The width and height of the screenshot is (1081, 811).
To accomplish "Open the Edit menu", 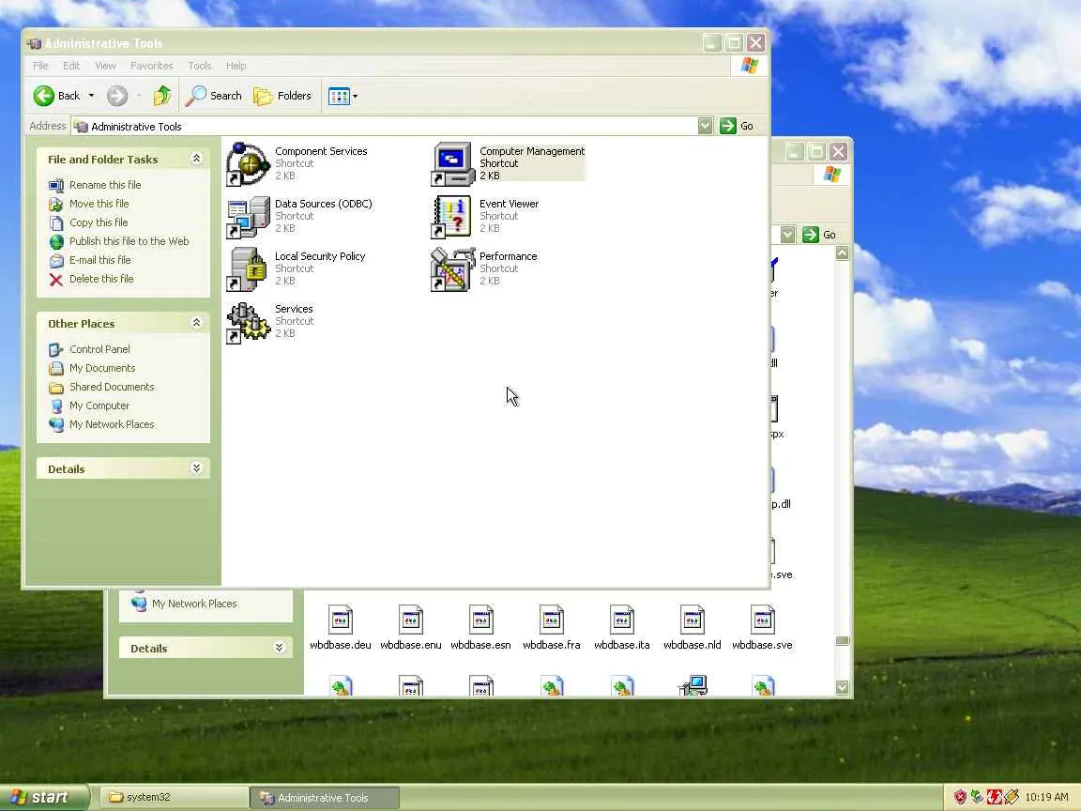I will click(71, 66).
